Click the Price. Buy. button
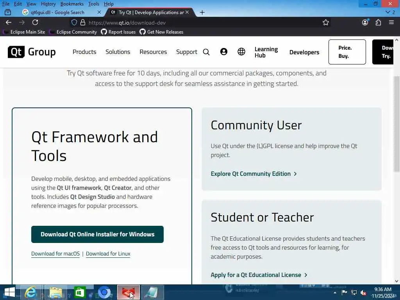The image size is (400, 300). (347, 52)
